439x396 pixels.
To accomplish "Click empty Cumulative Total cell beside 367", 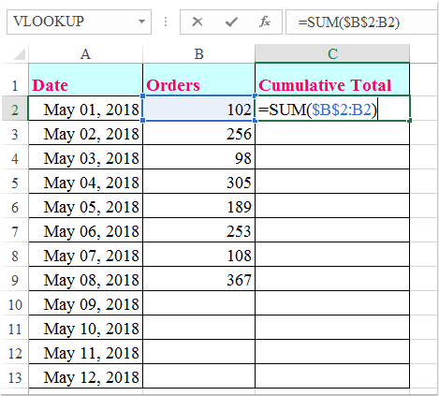I will (332, 279).
